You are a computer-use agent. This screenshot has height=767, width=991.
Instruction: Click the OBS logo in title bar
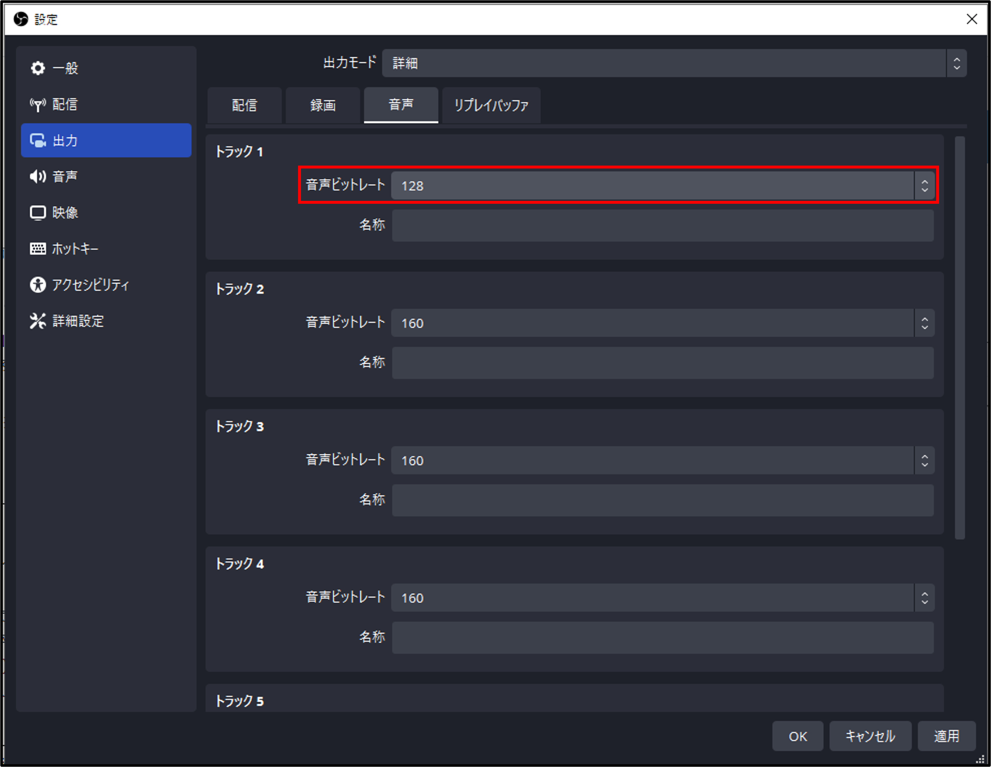pos(20,19)
